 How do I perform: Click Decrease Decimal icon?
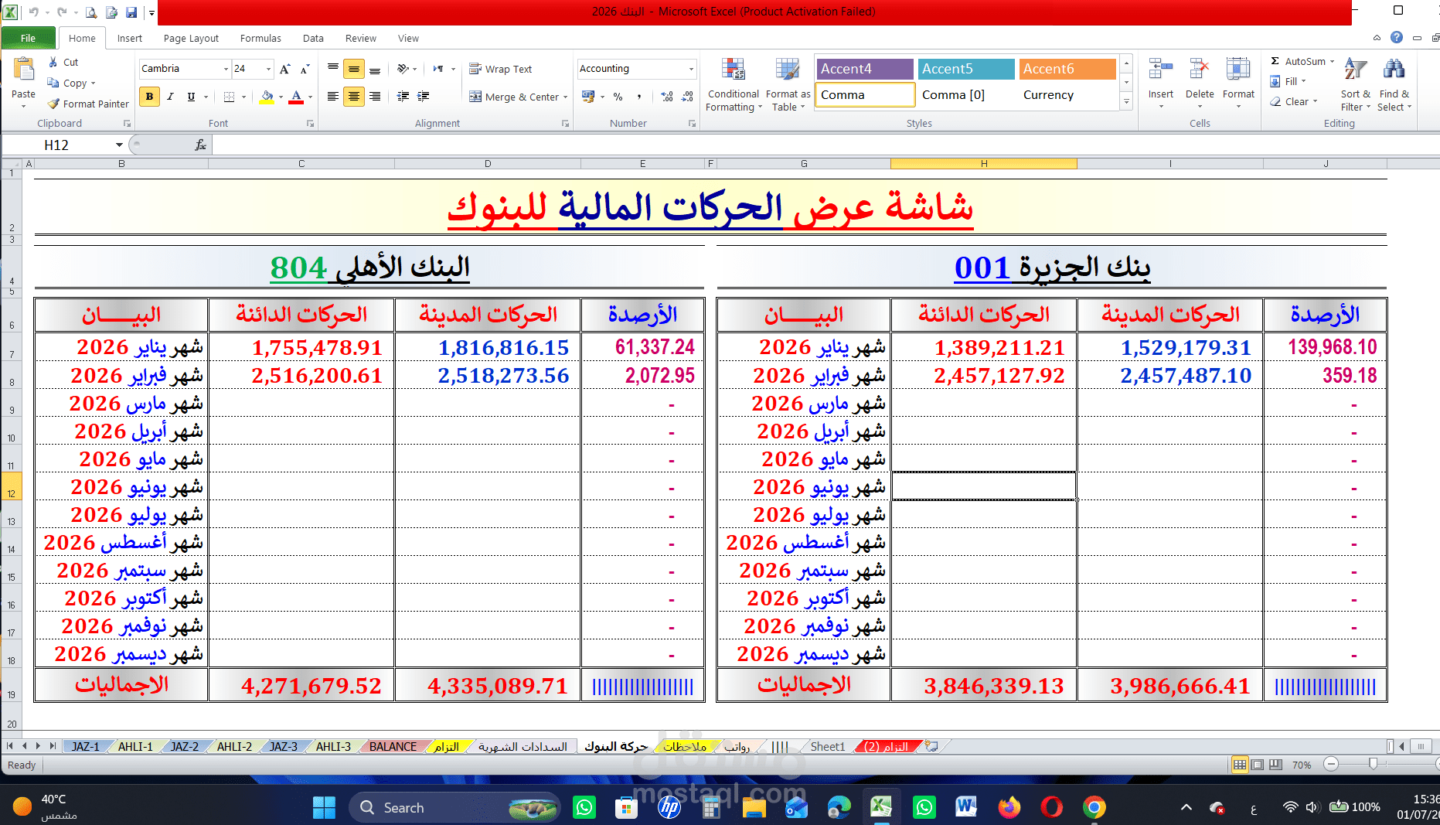(x=688, y=97)
